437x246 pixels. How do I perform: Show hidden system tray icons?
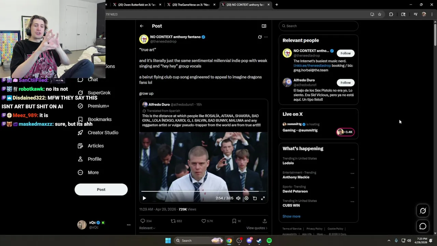(389, 241)
